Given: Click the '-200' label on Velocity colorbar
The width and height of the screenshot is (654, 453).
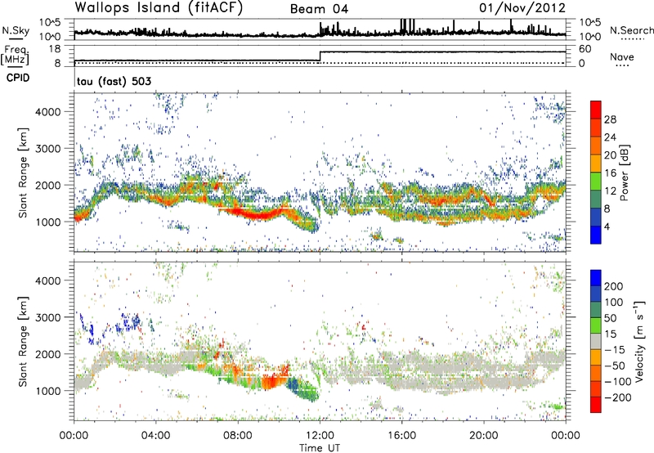Looking at the screenshot, I should coord(617,397).
